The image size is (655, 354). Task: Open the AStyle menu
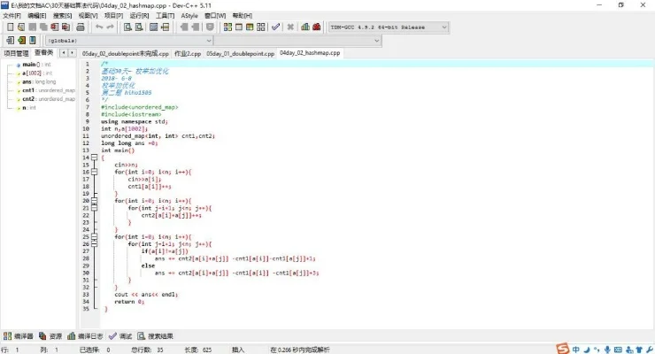point(189,15)
